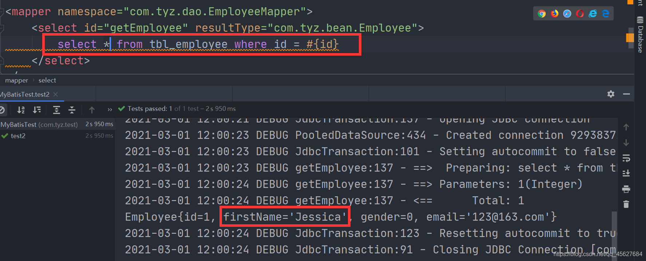Toggle soft-wrap in console
The height and width of the screenshot is (261, 646).
pyautogui.click(x=626, y=158)
